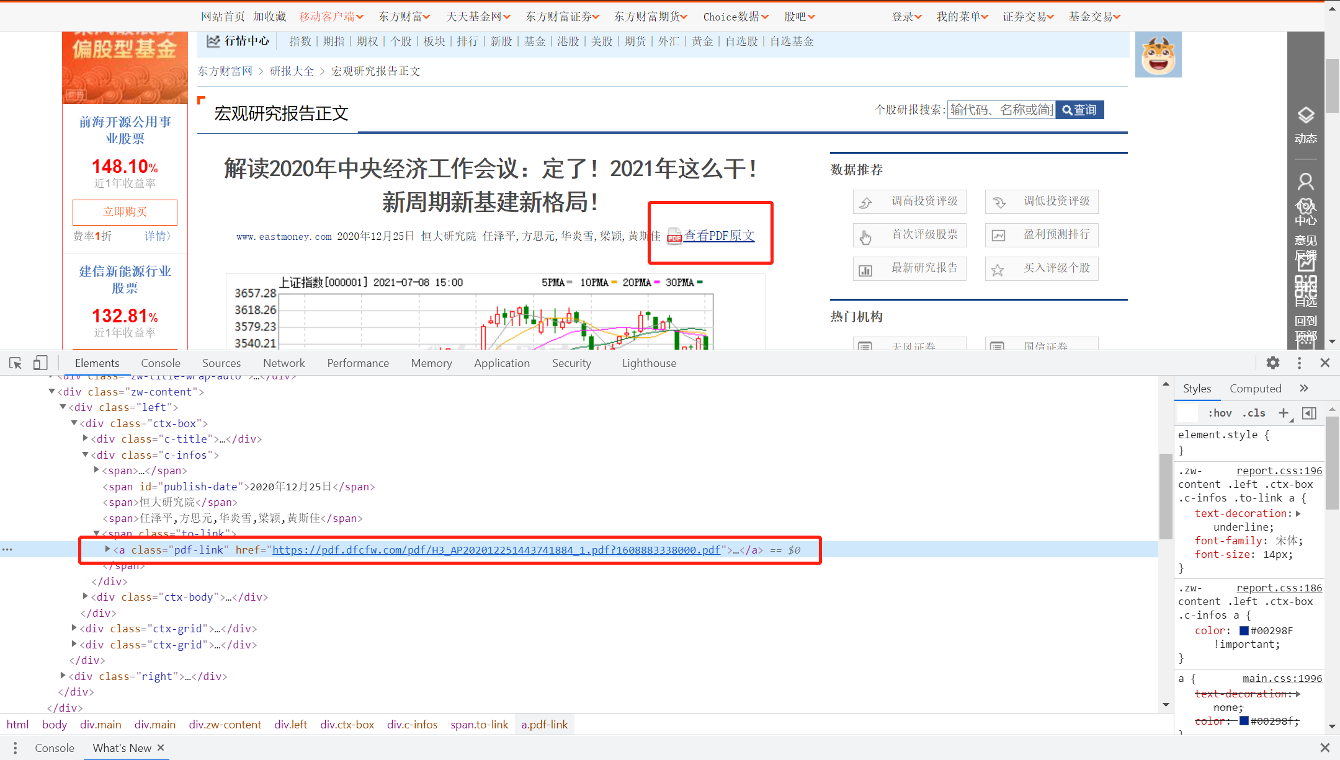This screenshot has height=760, width=1340.
Task: Open the 天天基金网 dropdown menu
Action: pos(478,17)
